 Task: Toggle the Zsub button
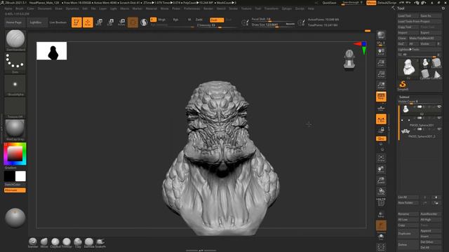[x=217, y=20]
